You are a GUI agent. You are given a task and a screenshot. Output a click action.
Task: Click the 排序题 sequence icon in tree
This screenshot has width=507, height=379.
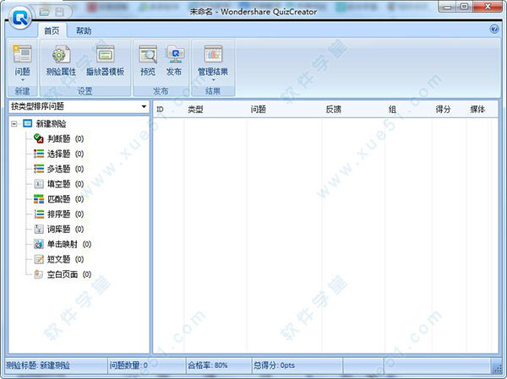point(39,214)
